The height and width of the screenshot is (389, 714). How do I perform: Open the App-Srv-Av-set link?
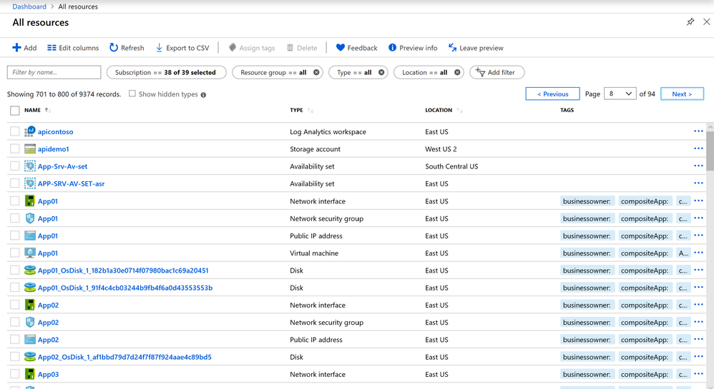(62, 166)
